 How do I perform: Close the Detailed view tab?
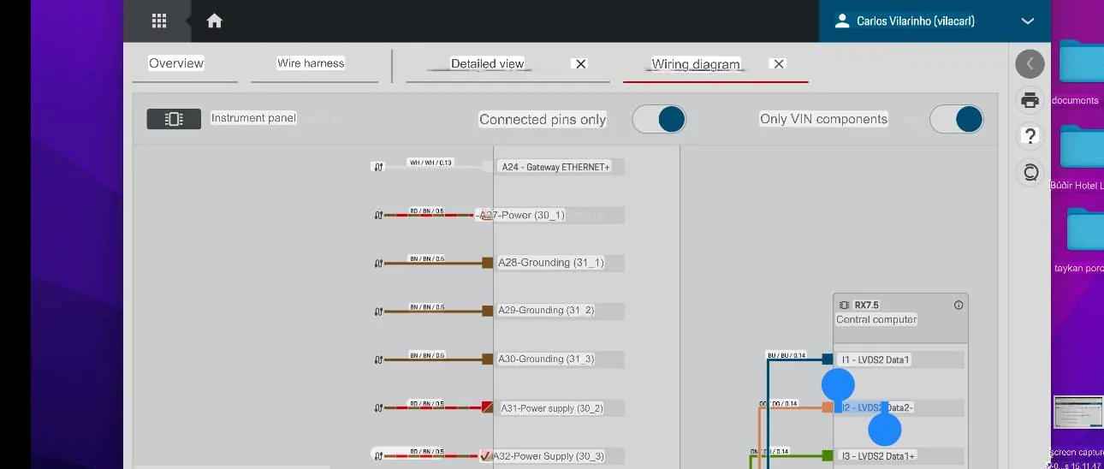click(580, 64)
